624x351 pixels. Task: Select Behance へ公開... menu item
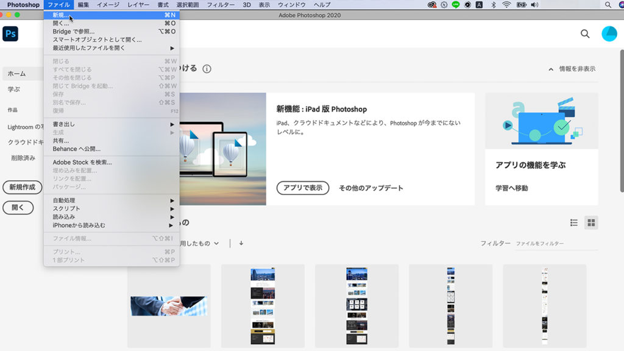tap(112, 149)
